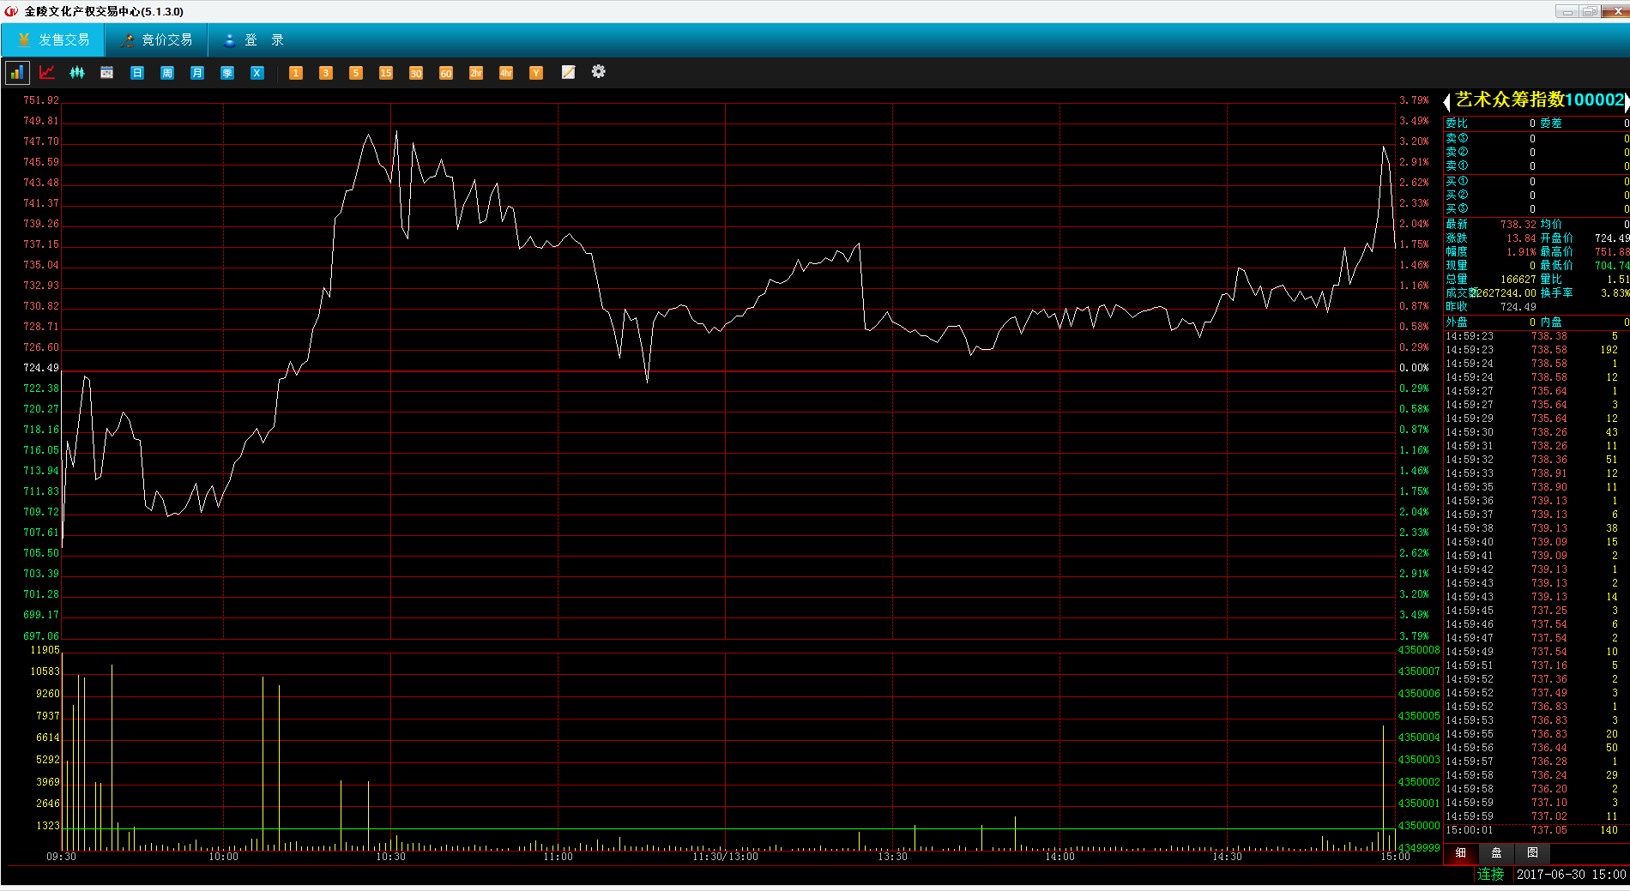Click the 751.92 price axis label

pos(41,100)
